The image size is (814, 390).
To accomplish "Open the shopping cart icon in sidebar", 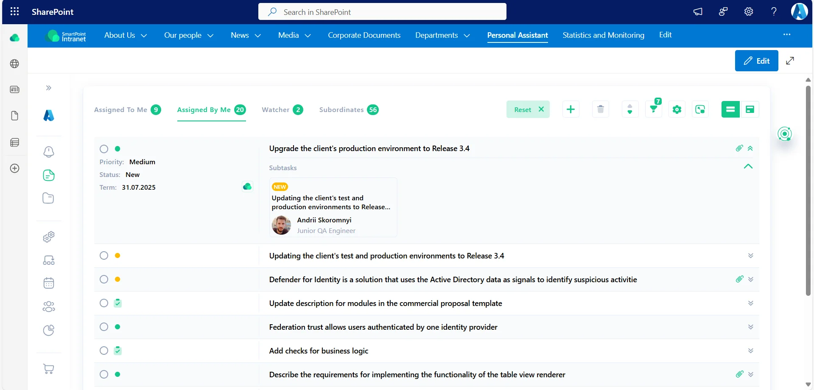I will coord(49,369).
